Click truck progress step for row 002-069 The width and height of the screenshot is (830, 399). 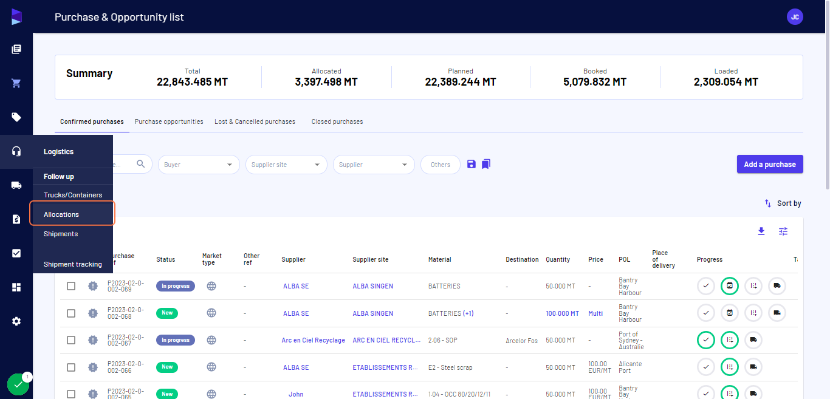point(777,286)
